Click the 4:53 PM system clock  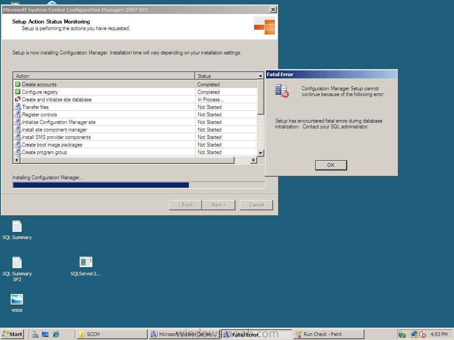pos(439,334)
